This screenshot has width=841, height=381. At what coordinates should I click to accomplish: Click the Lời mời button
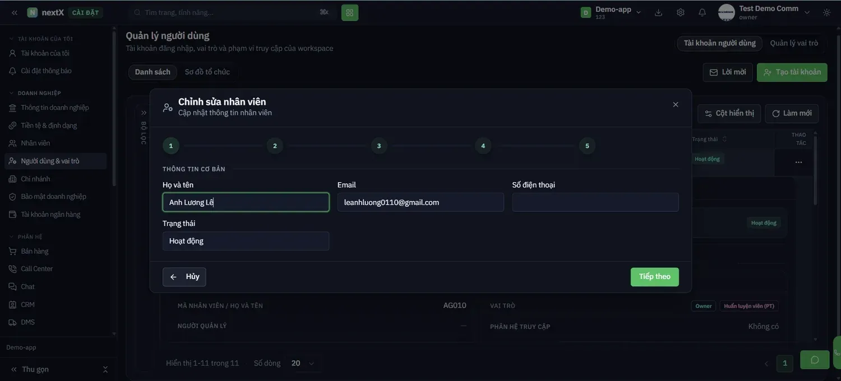tap(728, 72)
